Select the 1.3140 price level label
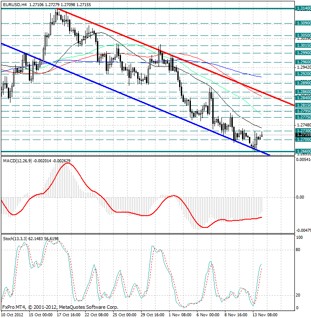This screenshot has width=311, height=318. [x=303, y=8]
